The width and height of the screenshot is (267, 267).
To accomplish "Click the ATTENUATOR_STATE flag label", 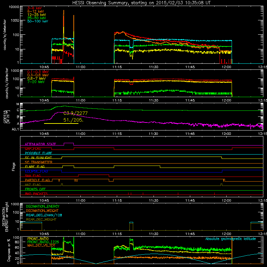I will [x=40, y=144].
